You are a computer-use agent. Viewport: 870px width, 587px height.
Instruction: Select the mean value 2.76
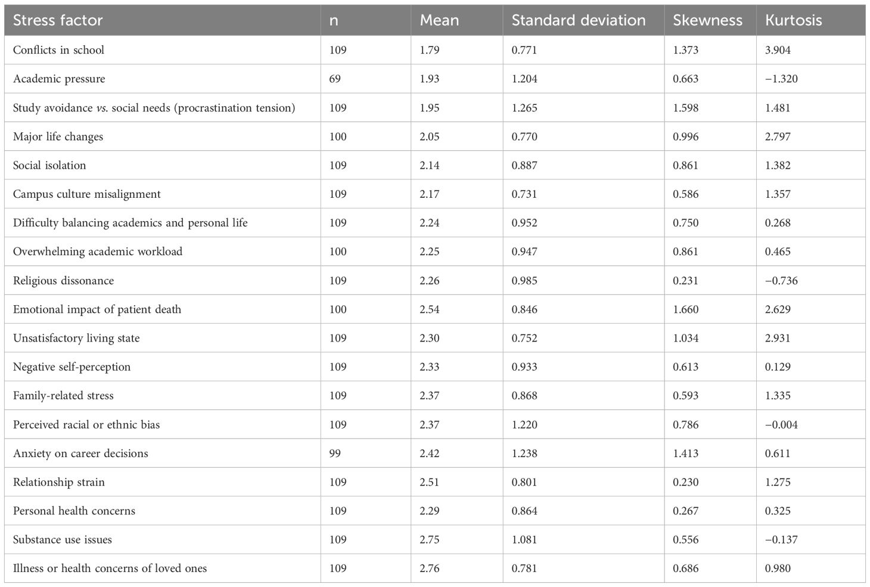click(x=429, y=569)
